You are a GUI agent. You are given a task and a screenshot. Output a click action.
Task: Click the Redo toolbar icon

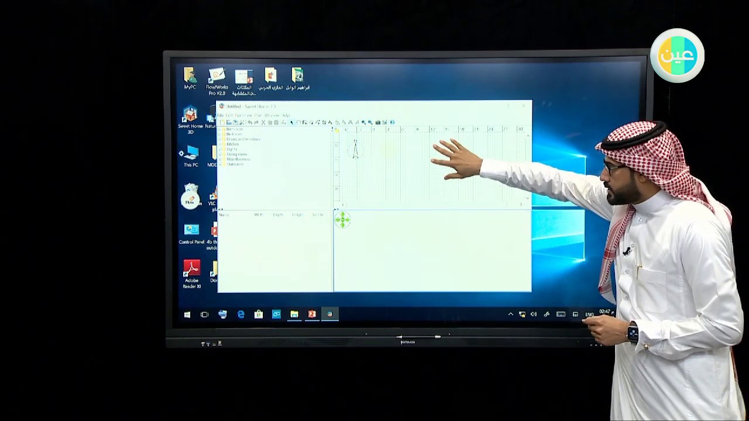(x=256, y=122)
